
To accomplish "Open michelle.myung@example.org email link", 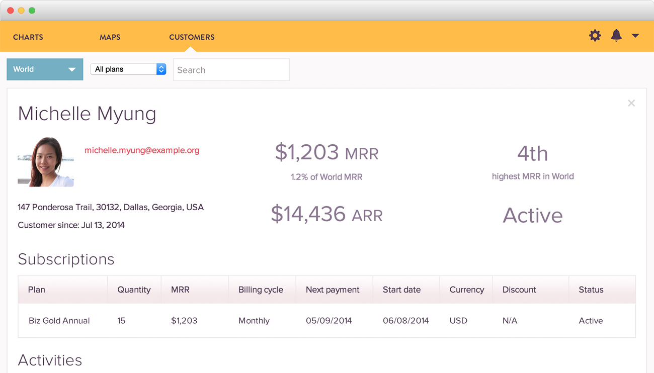I will tap(142, 150).
